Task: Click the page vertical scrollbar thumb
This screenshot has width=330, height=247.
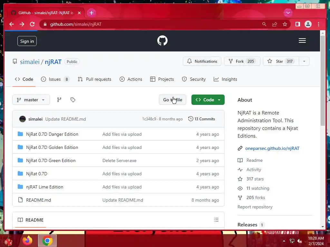Action: pyautogui.click(x=323, y=81)
